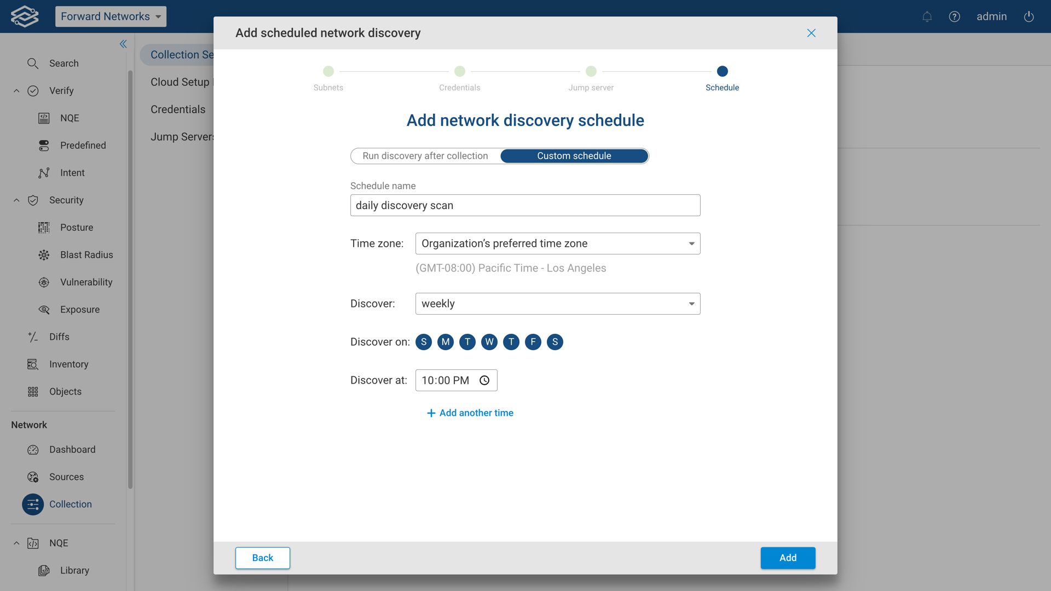Viewport: 1051px width, 591px height.
Task: Collapse the Security section in the sidebar
Action: click(x=16, y=200)
